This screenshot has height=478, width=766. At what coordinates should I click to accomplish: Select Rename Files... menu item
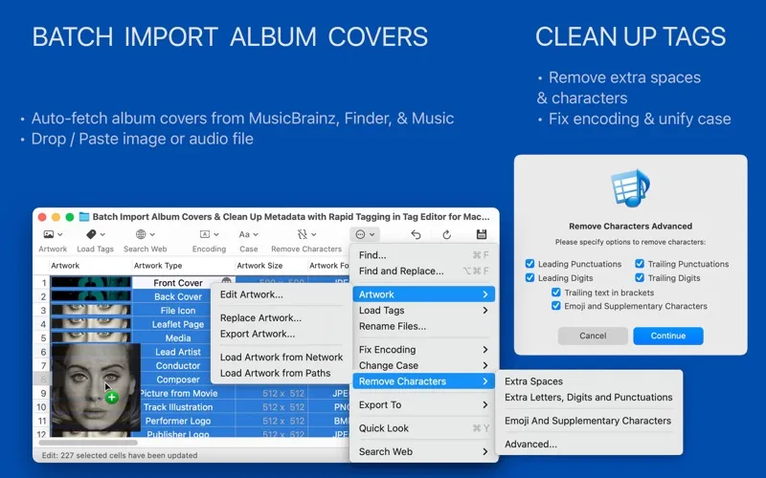click(x=423, y=326)
